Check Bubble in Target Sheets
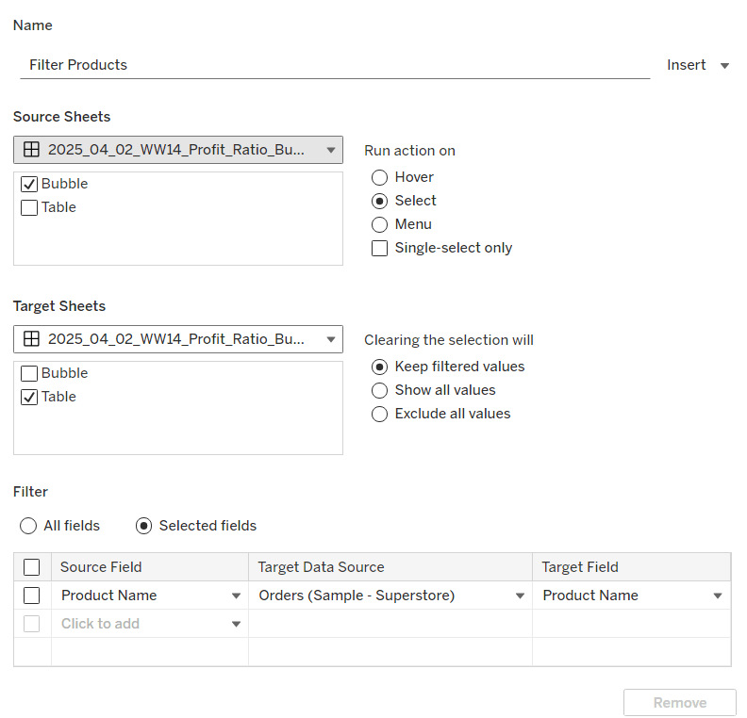The height and width of the screenshot is (718, 747). tap(29, 374)
